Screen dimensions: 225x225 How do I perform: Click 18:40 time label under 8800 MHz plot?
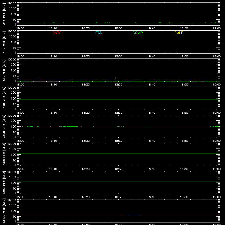tap(151, 197)
